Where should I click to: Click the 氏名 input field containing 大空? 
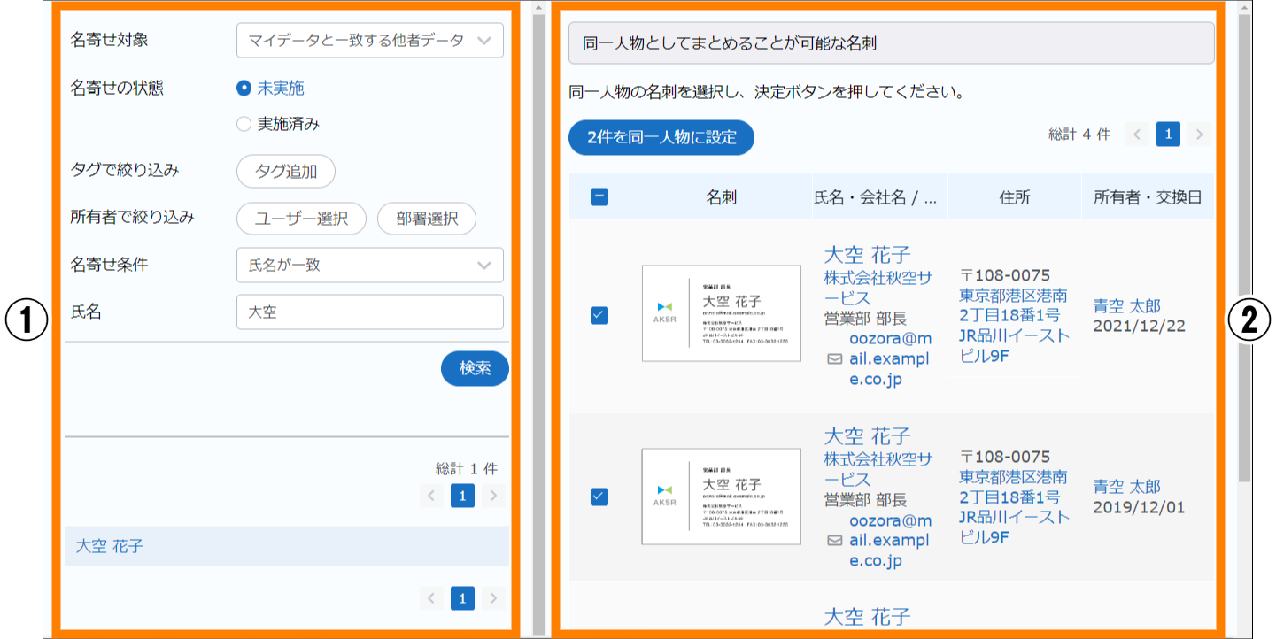[x=369, y=312]
